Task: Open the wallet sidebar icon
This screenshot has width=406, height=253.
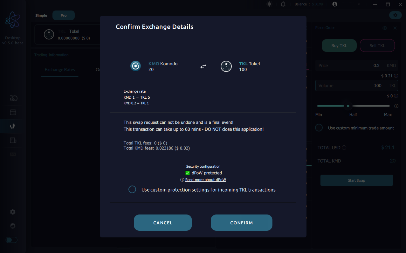Action: coord(13,112)
